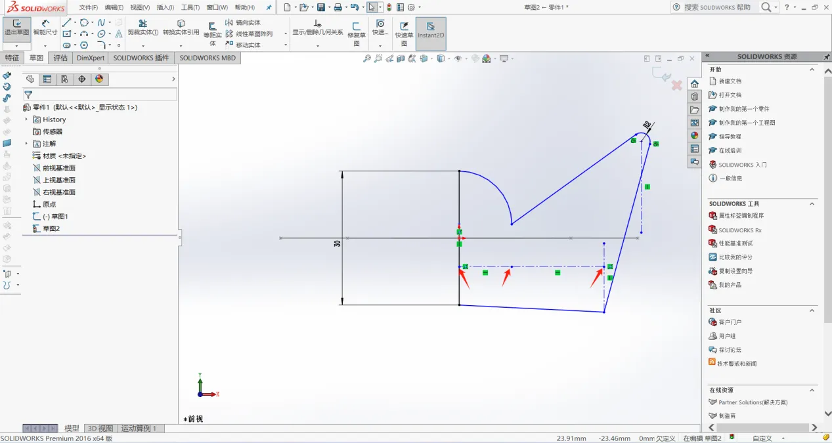Open the DimXpertManager tab icon
The height and width of the screenshot is (443, 832).
(x=81, y=79)
